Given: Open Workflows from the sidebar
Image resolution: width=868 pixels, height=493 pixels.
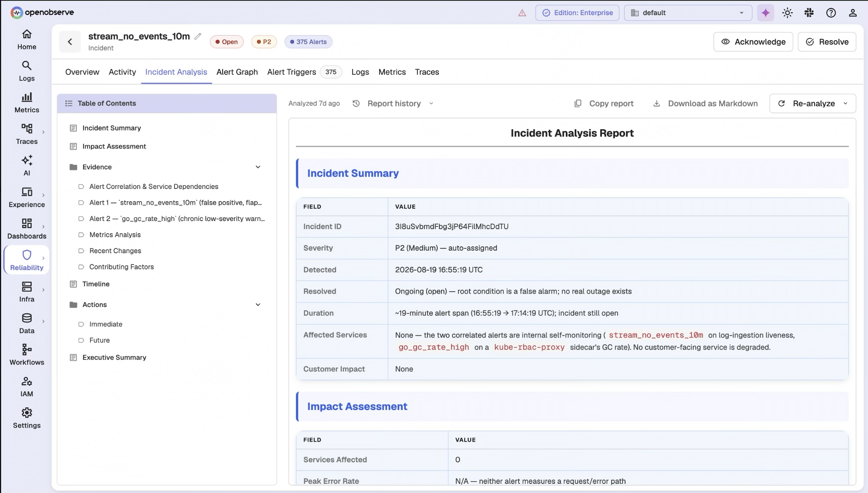Looking at the screenshot, I should coord(27,355).
